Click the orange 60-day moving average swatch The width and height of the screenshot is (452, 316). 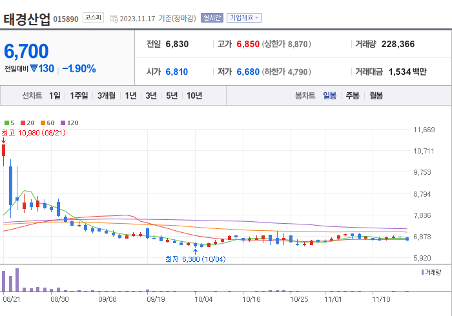coord(43,123)
